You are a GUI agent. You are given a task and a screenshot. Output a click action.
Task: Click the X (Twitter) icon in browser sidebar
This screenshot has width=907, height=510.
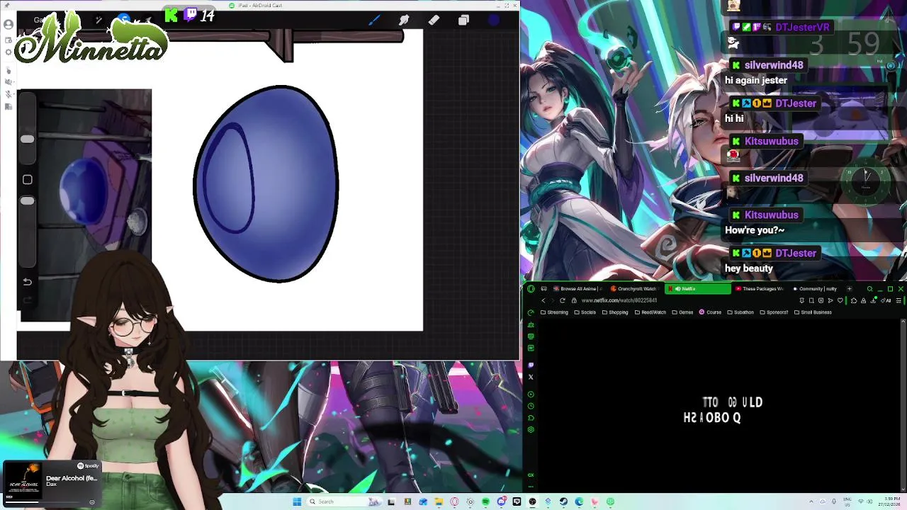[x=531, y=377]
